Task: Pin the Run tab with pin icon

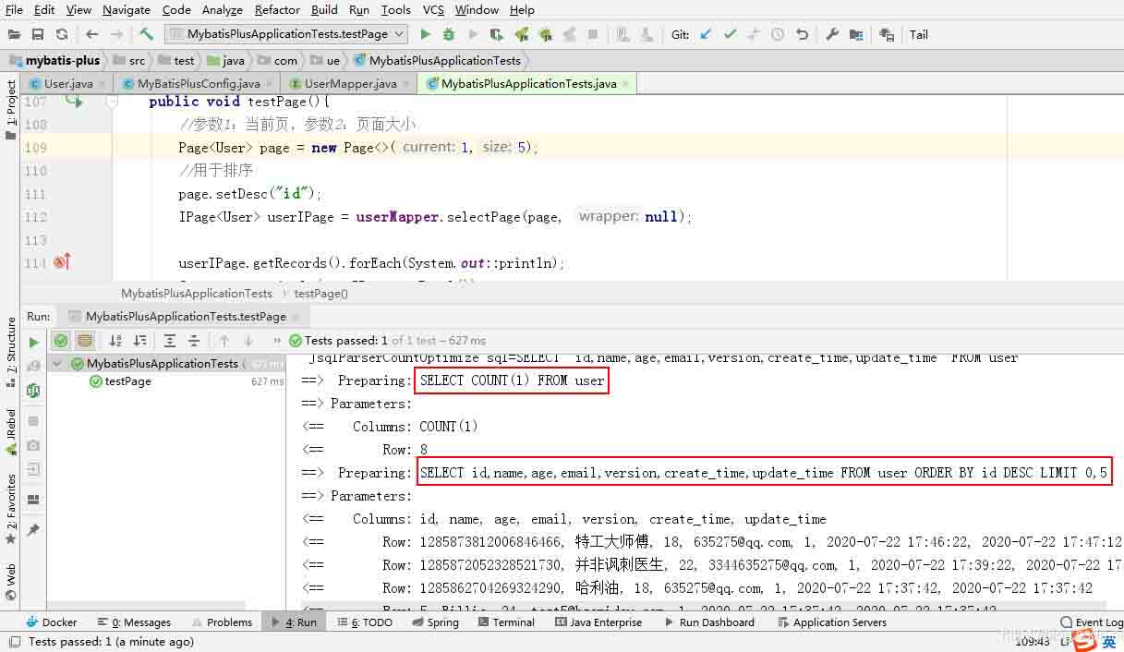Action: tap(34, 530)
